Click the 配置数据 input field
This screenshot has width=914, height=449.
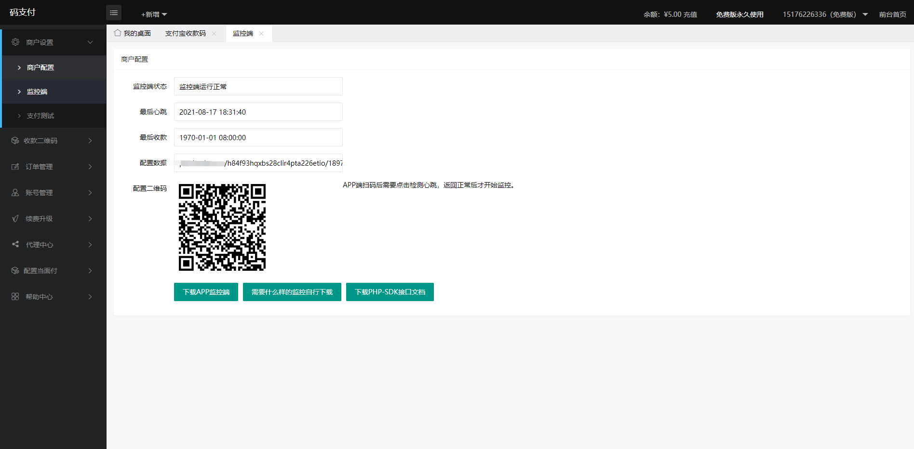pyautogui.click(x=258, y=163)
